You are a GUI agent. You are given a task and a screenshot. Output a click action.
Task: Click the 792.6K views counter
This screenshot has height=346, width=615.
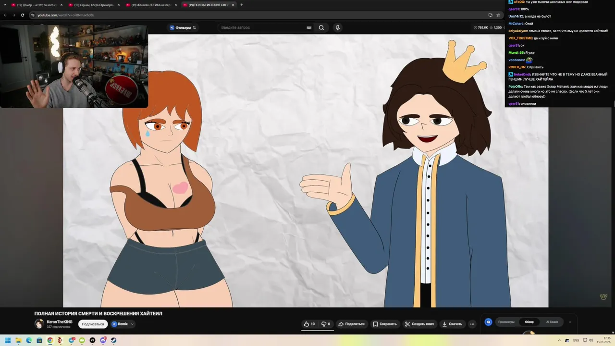pos(481,28)
